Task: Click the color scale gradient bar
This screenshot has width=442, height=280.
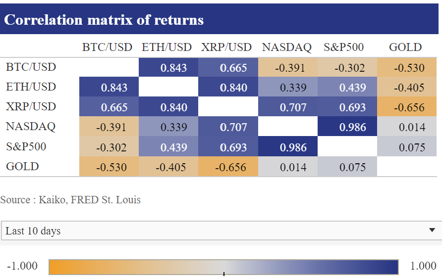Action: [x=223, y=267]
